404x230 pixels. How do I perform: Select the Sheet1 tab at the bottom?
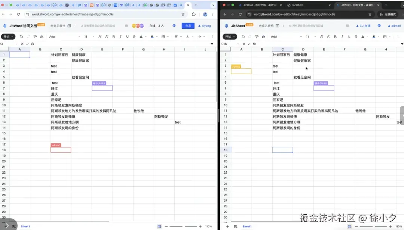pyautogui.click(x=25, y=226)
